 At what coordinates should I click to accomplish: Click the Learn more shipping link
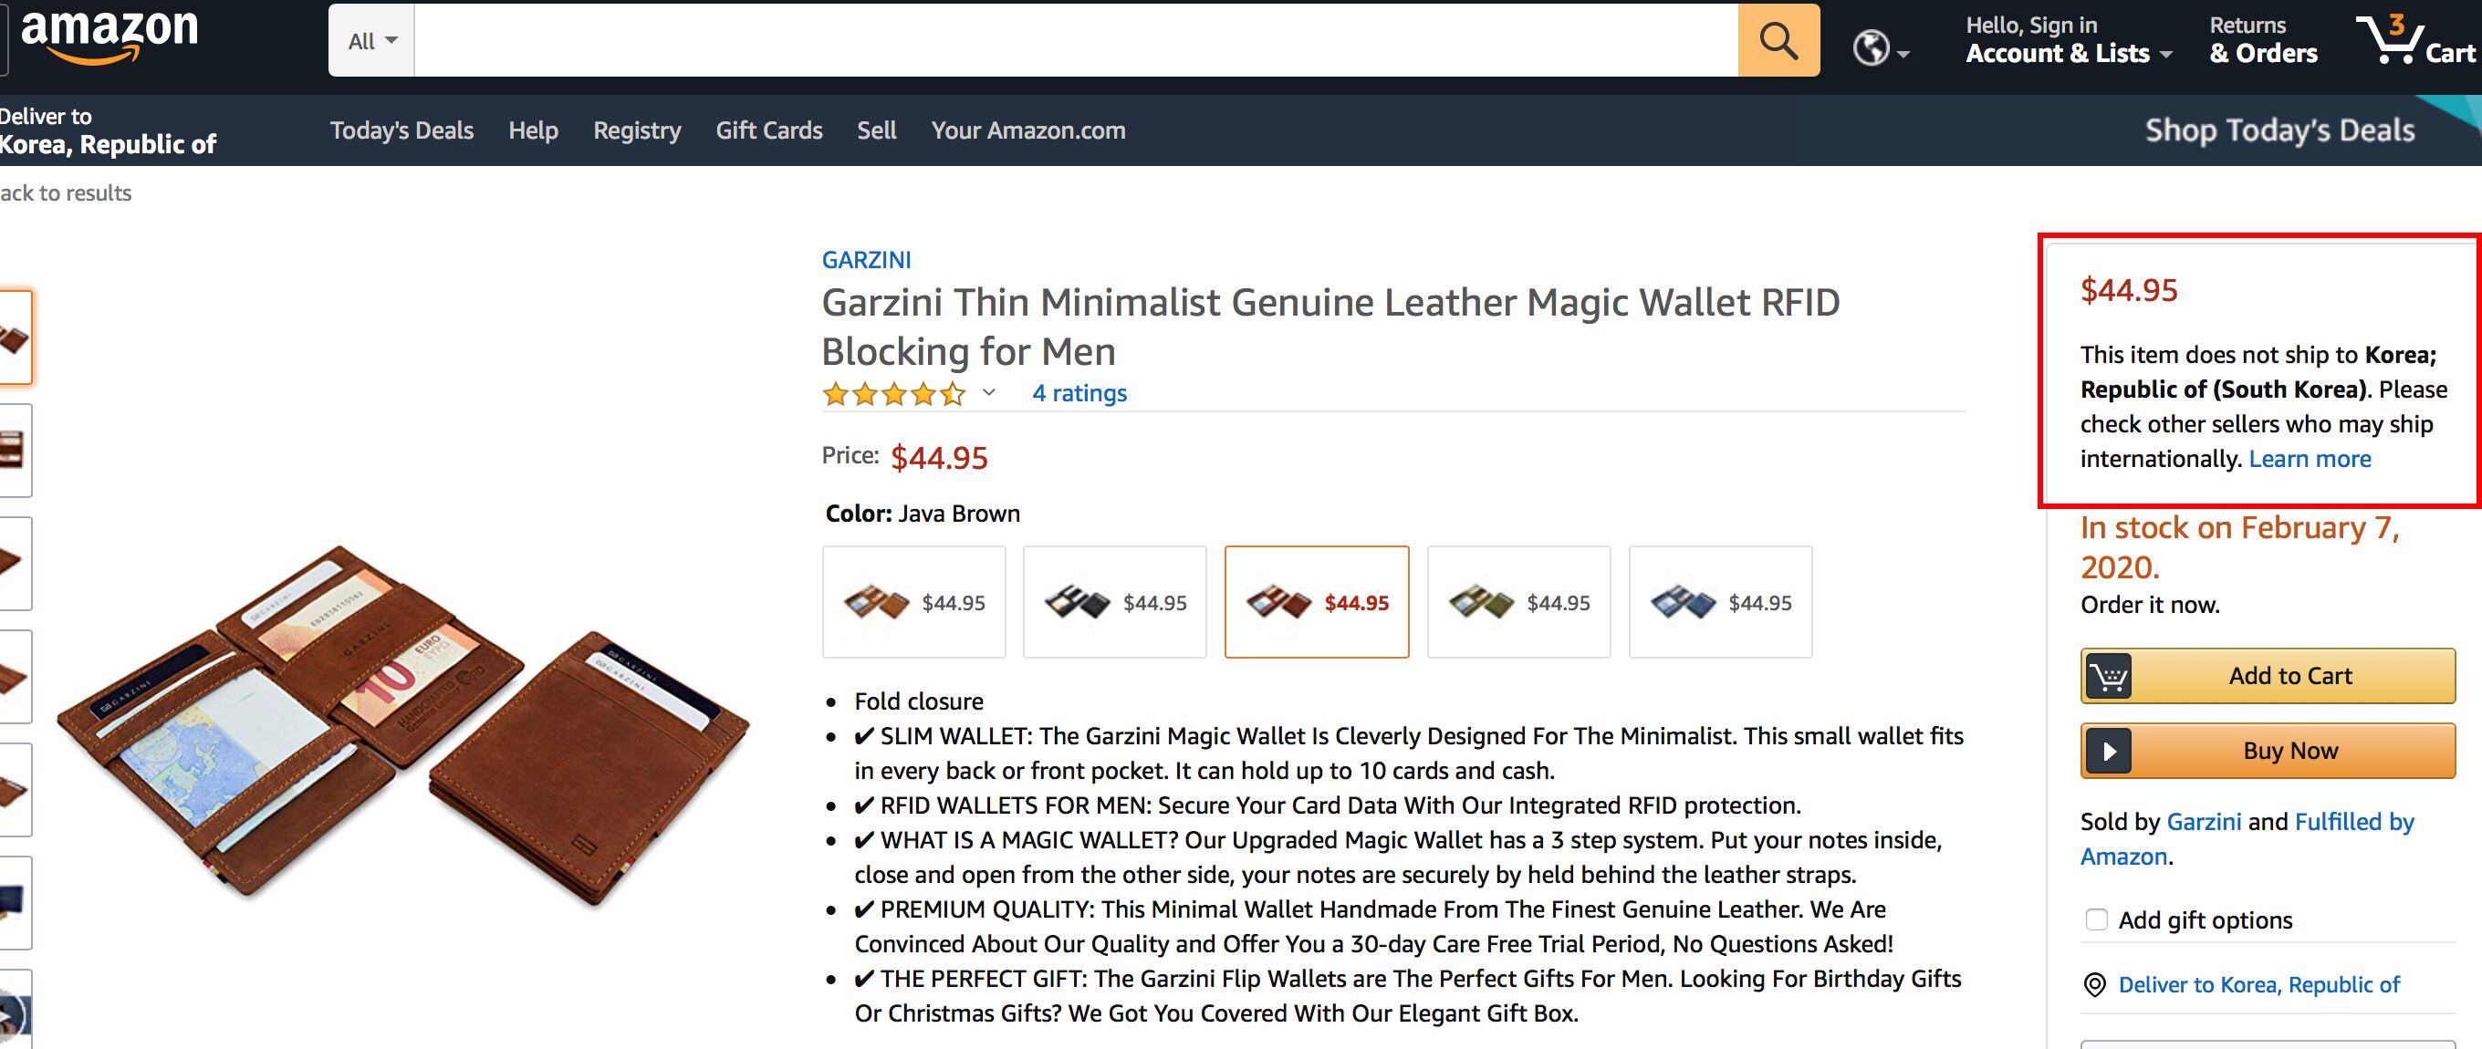click(x=2310, y=459)
